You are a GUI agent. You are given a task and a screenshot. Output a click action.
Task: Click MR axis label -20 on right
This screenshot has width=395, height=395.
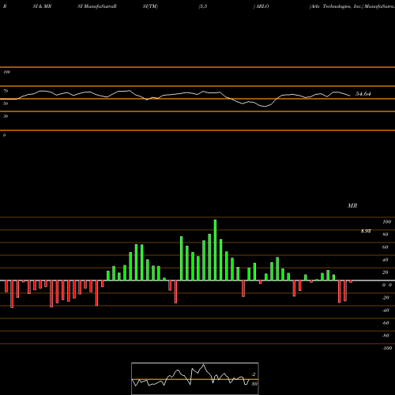pyautogui.click(x=386, y=298)
